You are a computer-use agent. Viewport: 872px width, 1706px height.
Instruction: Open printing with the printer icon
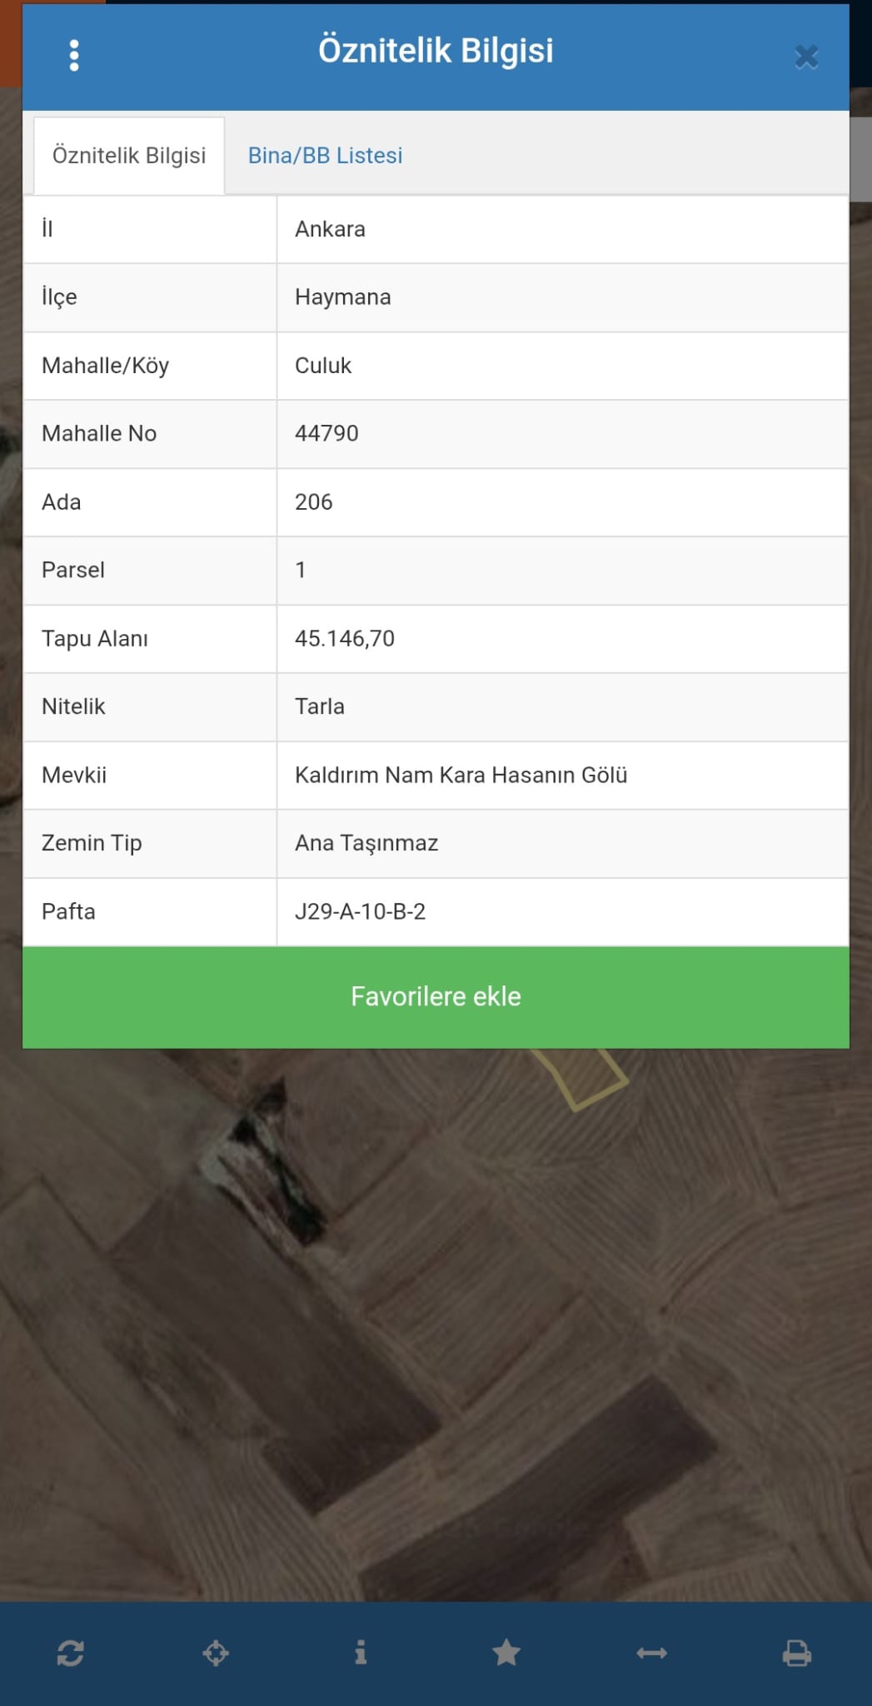pyautogui.click(x=795, y=1654)
